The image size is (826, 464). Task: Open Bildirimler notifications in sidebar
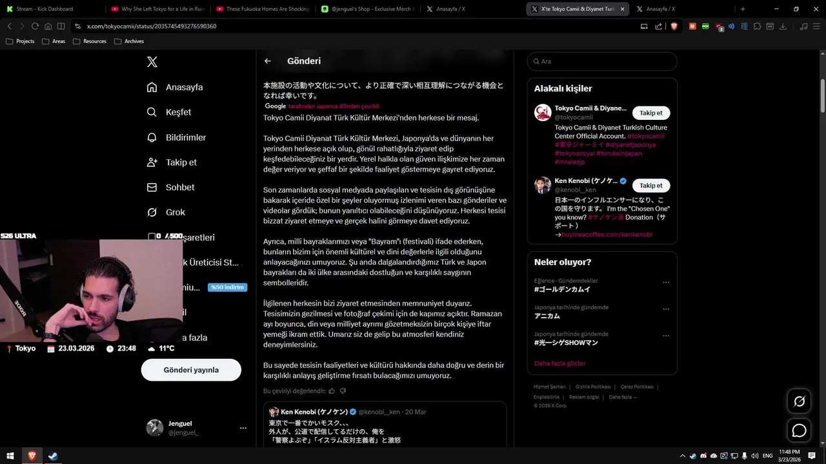[x=177, y=137]
